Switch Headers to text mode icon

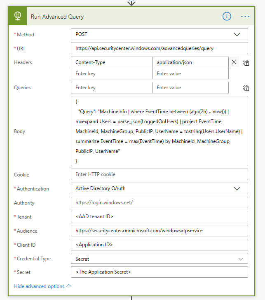click(x=246, y=63)
